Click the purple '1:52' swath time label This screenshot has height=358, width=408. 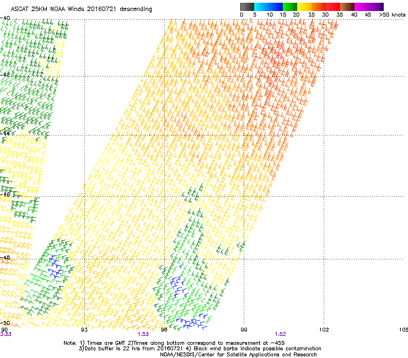click(280, 334)
